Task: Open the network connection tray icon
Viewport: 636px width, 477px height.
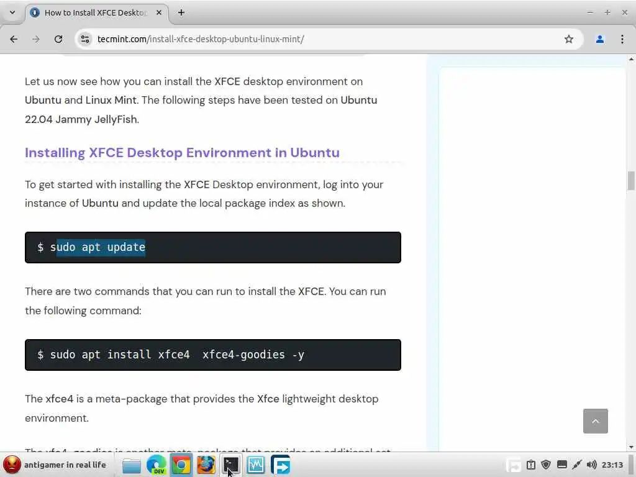Action: (577, 465)
